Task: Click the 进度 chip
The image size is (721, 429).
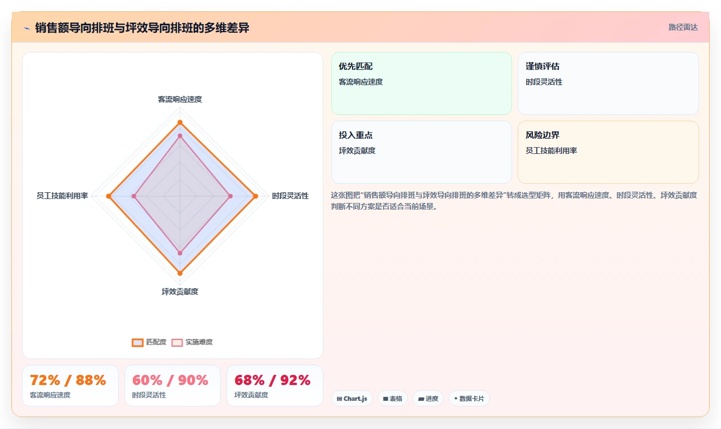Action: [x=428, y=399]
